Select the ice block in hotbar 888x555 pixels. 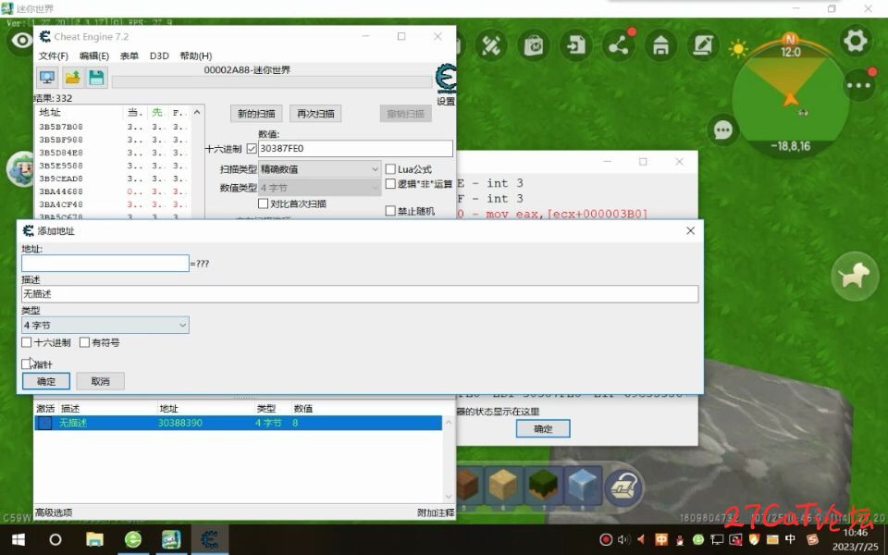pyautogui.click(x=583, y=486)
